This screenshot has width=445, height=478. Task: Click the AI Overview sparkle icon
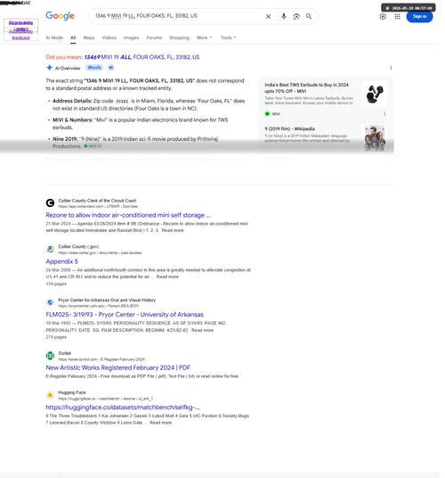click(49, 68)
